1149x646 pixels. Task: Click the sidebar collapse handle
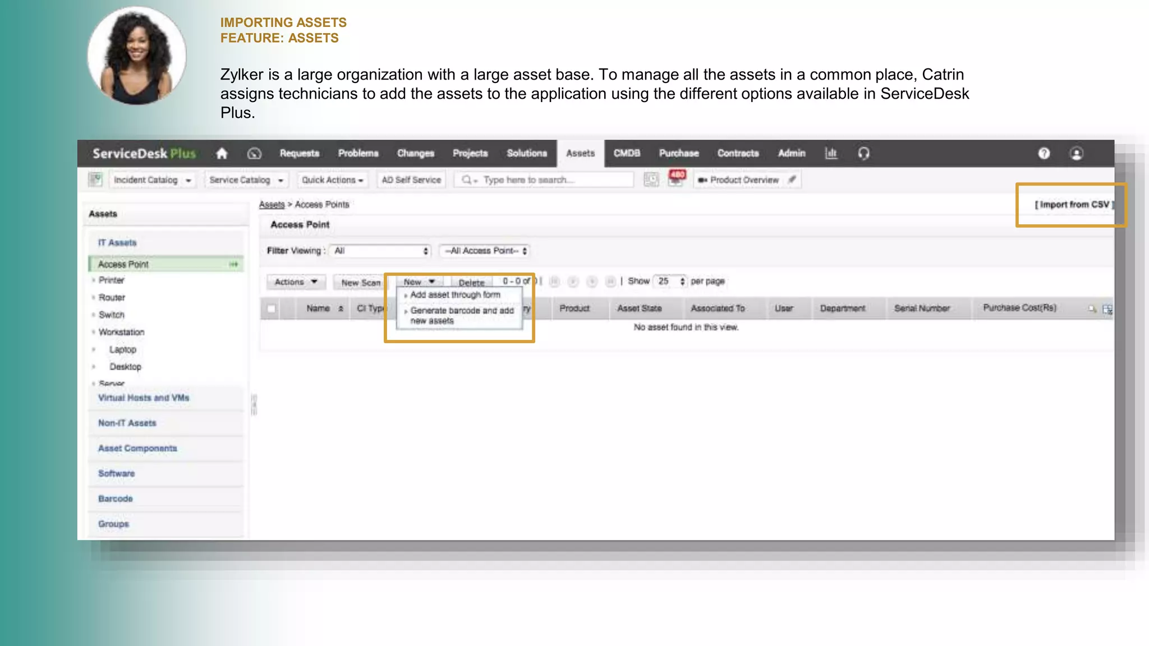click(x=254, y=404)
